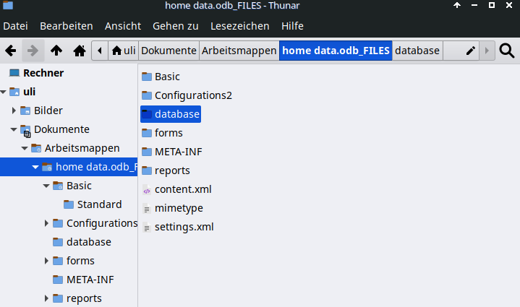Image resolution: width=520 pixels, height=307 pixels.
Task: Click Arbeitsmappen in the path bar
Action: 239,51
